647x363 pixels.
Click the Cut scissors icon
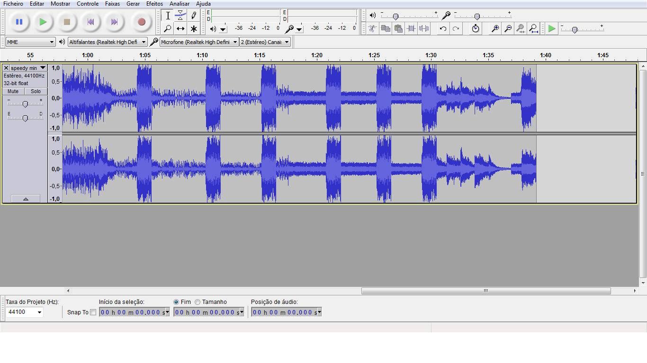point(373,29)
